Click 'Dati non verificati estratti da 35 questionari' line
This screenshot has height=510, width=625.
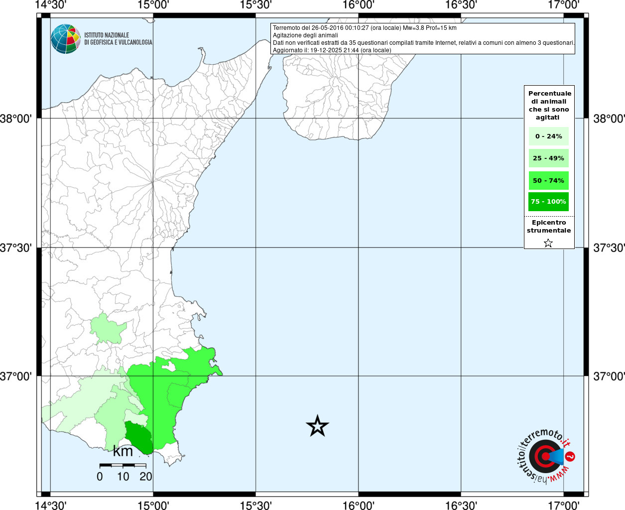click(424, 43)
